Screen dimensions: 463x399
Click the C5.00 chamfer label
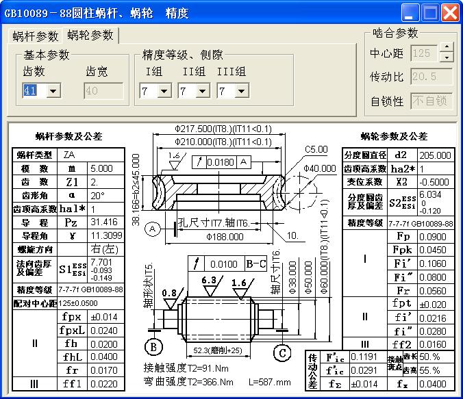click(x=316, y=149)
